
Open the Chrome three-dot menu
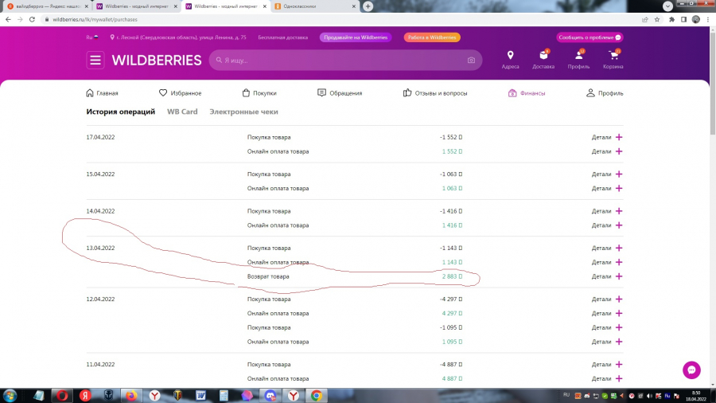coord(708,20)
